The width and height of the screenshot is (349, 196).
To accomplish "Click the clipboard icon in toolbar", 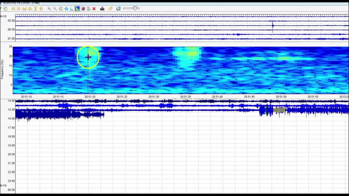I will [88, 9].
